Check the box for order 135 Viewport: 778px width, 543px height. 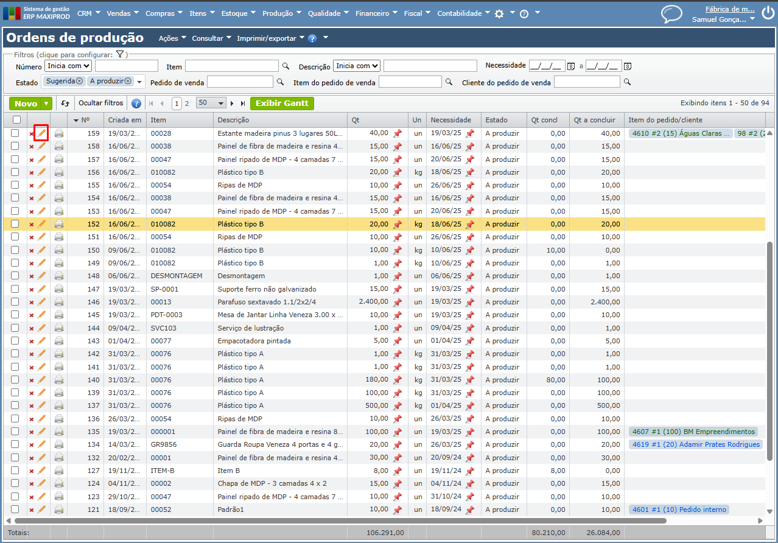pos(15,432)
